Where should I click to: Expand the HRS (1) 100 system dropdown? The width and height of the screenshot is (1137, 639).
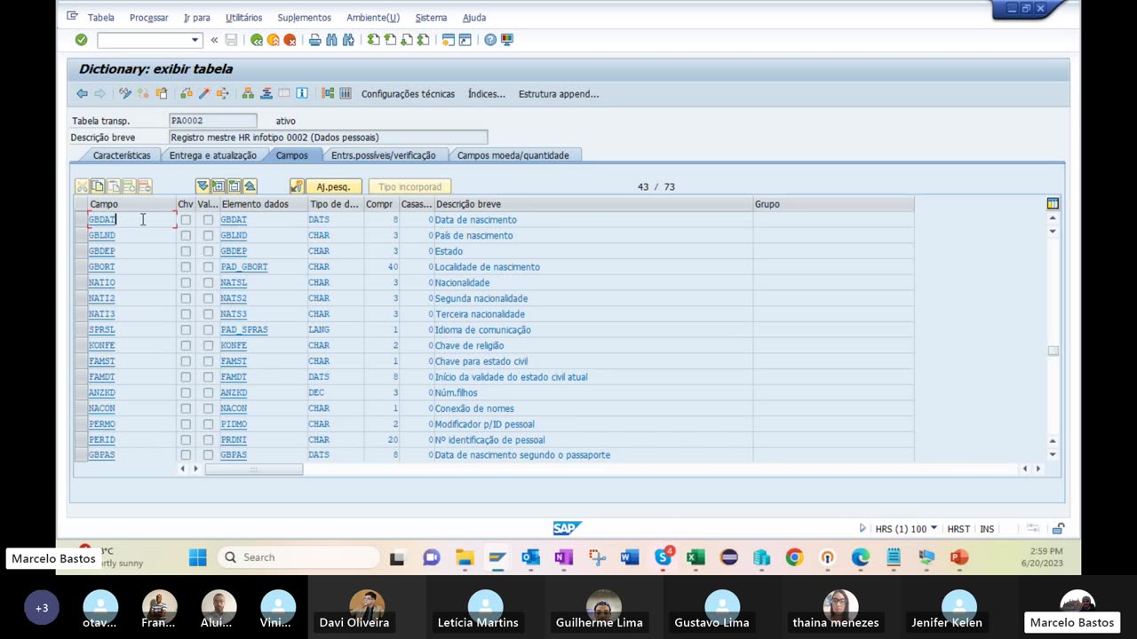coord(933,529)
